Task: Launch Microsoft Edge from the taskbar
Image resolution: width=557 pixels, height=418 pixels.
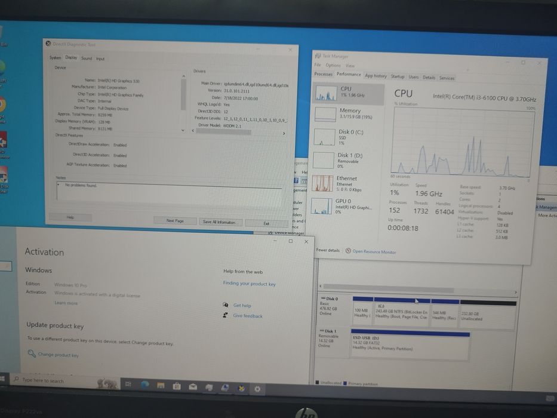Action: pyautogui.click(x=144, y=385)
